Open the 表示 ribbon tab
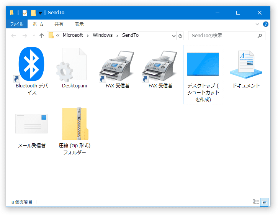 coord(79,24)
